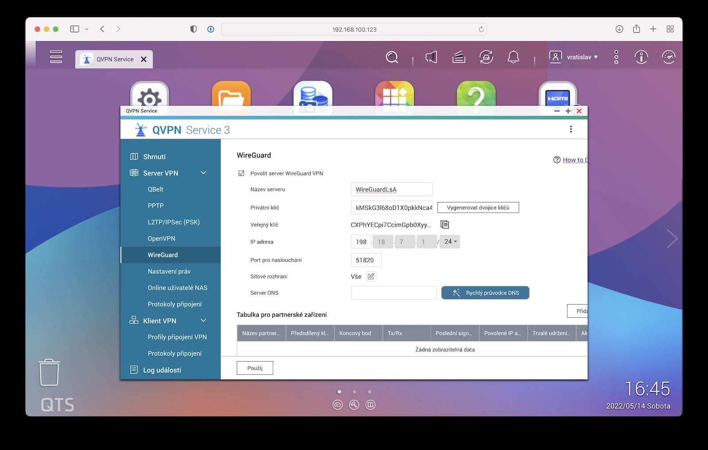Open Safari sidebar options dropdown arrow

87,29
